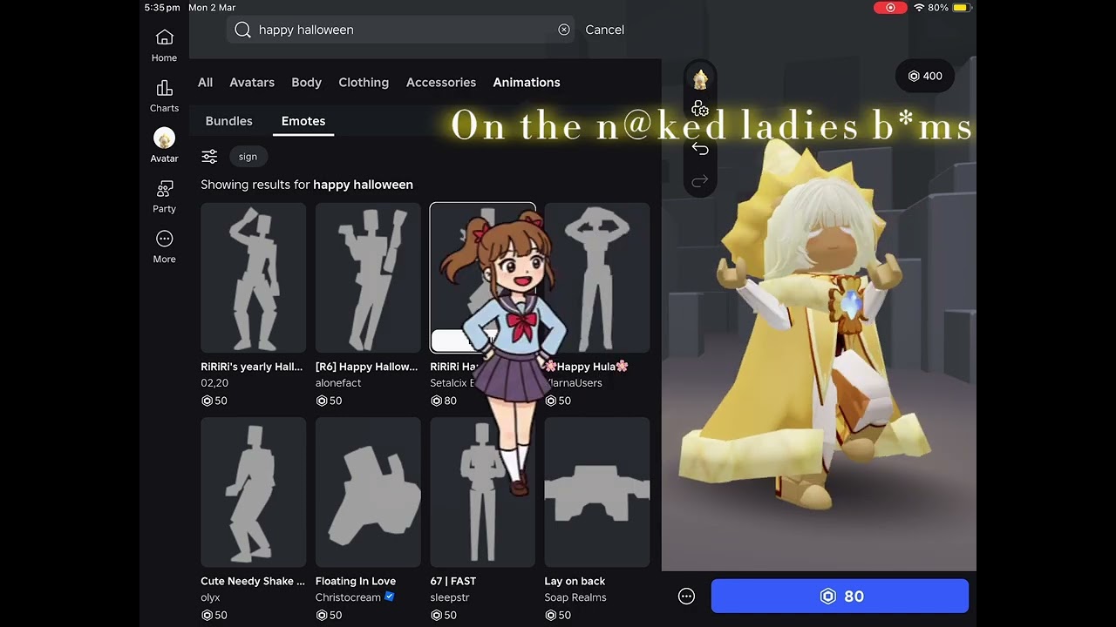Go to Home in the sidebar
Screen dimensions: 1116x627
pos(164,45)
